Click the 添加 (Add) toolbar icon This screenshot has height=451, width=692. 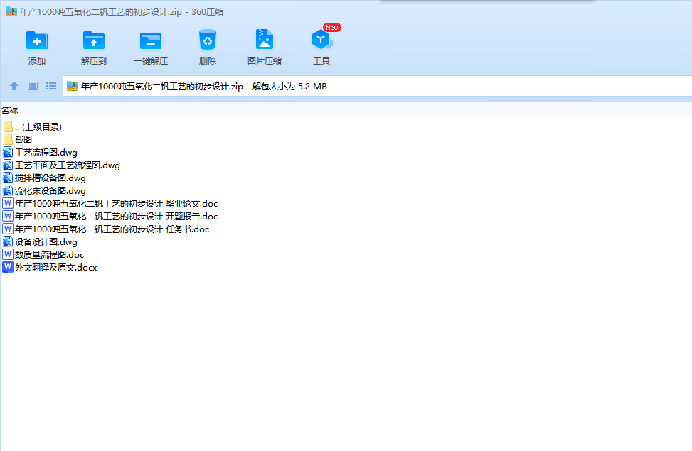point(37,41)
